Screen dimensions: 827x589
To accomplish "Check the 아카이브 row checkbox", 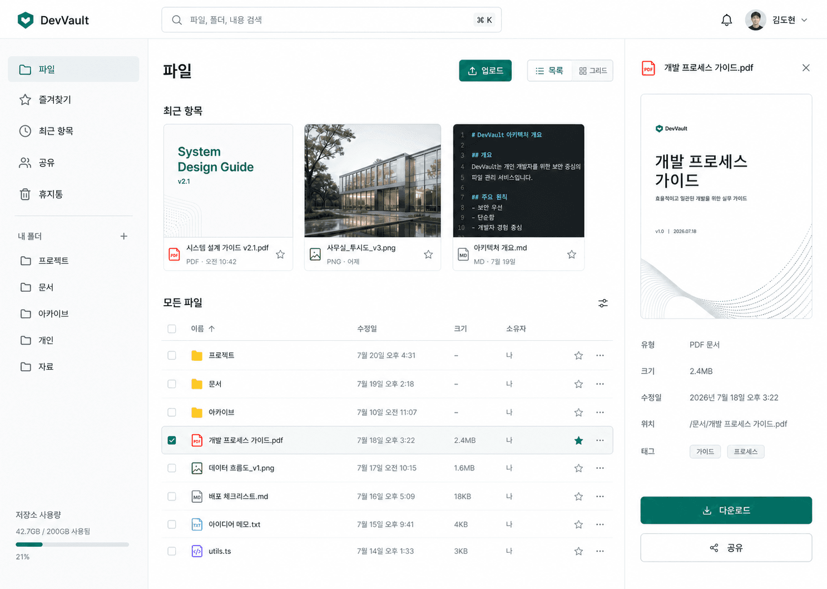I will pos(172,413).
